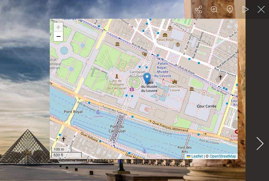269x181 pixels.
Task: Click the "Pont du Carrousel" bridge label
Action: 117,129
